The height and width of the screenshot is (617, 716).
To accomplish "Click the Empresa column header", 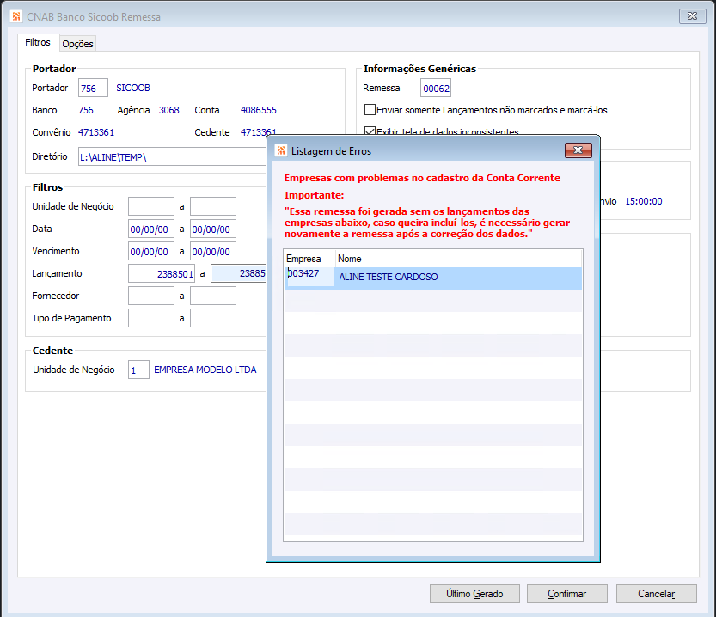I will click(x=309, y=259).
